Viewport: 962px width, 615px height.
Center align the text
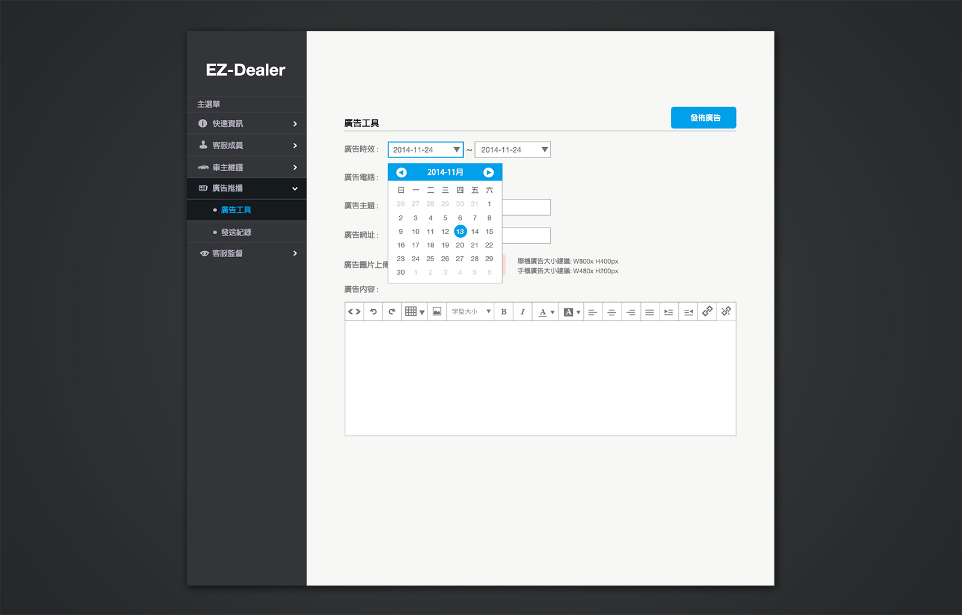click(x=611, y=312)
